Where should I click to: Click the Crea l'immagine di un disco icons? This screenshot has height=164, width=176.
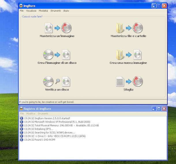57,55
